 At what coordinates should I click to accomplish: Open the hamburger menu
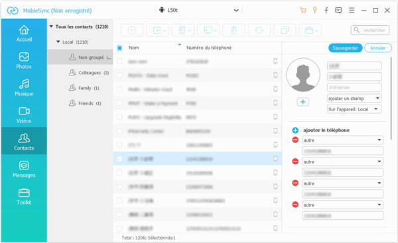click(352, 10)
